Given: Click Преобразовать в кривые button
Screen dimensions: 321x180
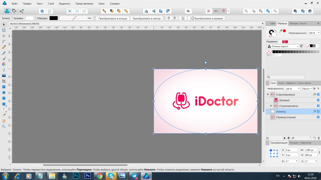Looking at the screenshot, I should pyautogui.click(x=206, y=18).
